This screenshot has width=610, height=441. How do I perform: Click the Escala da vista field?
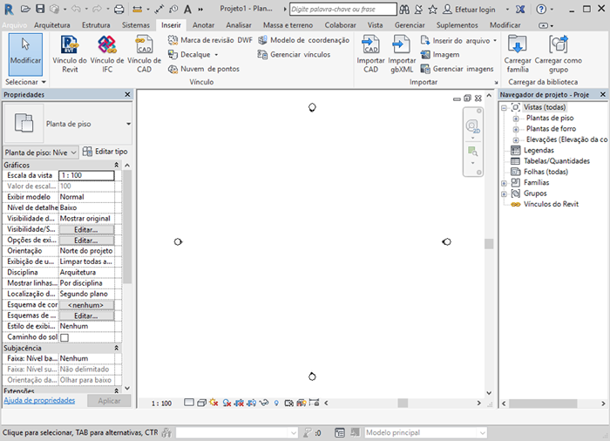point(86,175)
